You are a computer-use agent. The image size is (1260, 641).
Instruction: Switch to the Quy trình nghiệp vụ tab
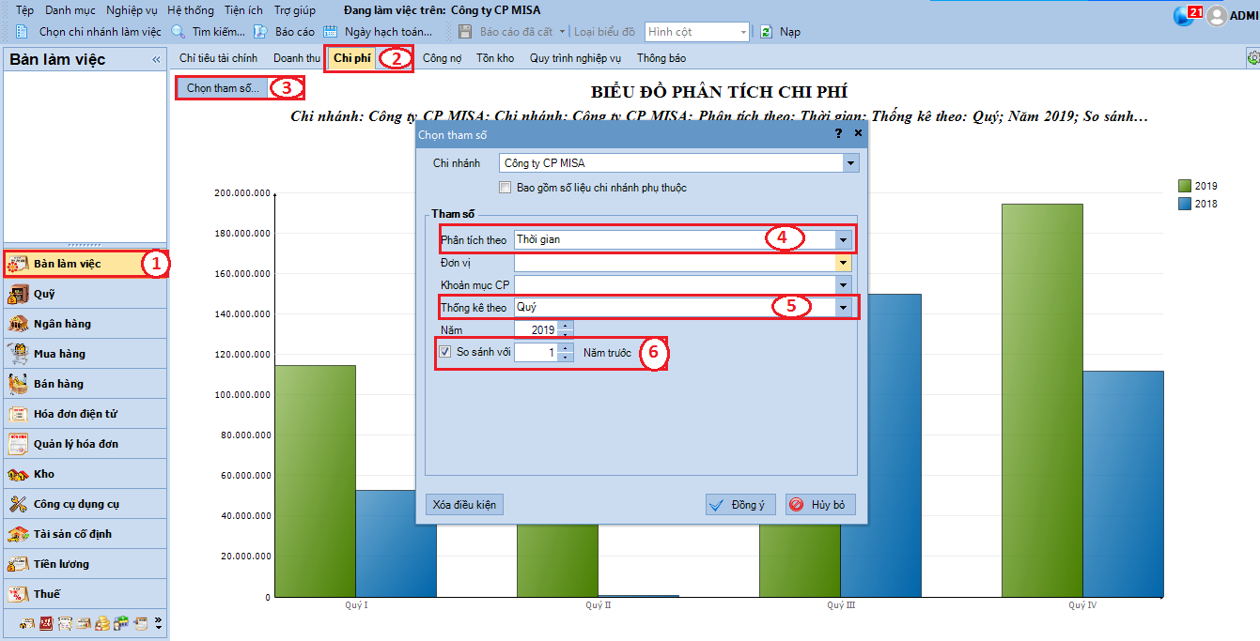tap(576, 58)
